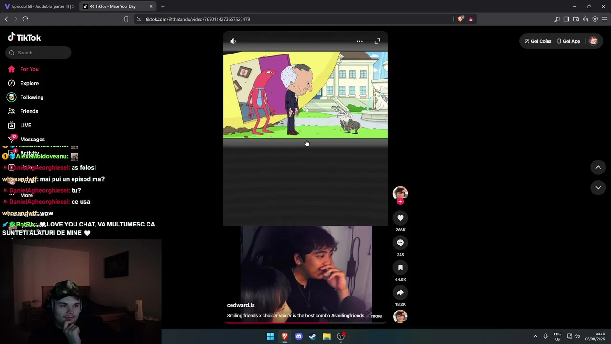This screenshot has height=344, width=611.
Task: Focus the TikTok Search field
Action: [38, 53]
